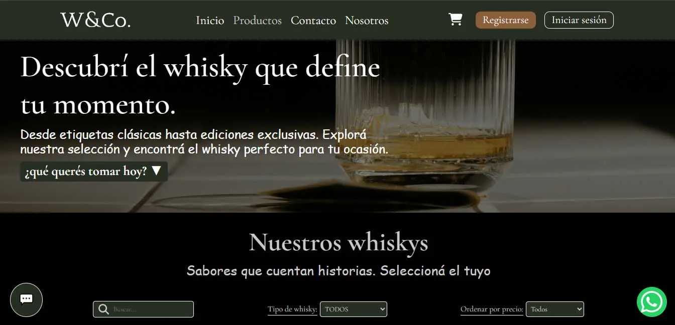Image resolution: width=675 pixels, height=325 pixels.
Task: Click the Registrarse button
Action: [506, 20]
